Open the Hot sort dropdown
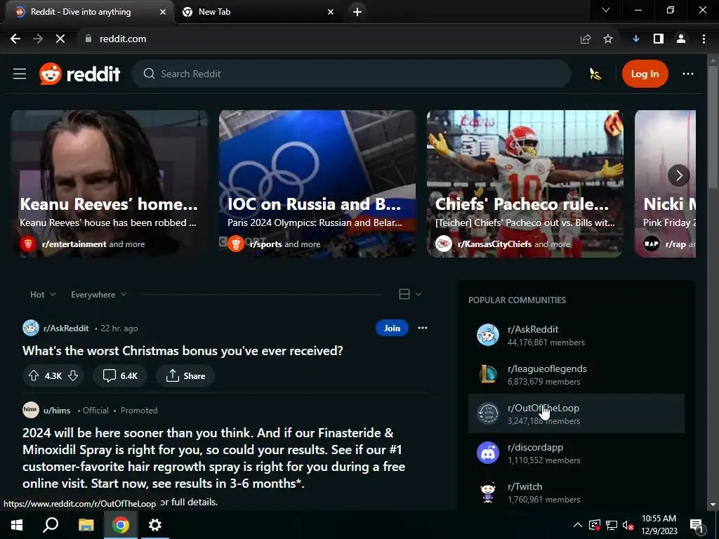Image resolution: width=719 pixels, height=539 pixels. tap(42, 294)
